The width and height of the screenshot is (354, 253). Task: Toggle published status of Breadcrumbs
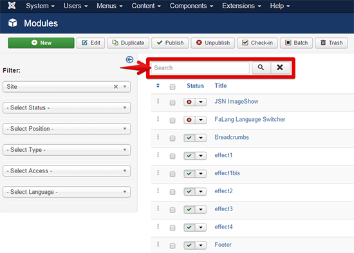point(189,138)
